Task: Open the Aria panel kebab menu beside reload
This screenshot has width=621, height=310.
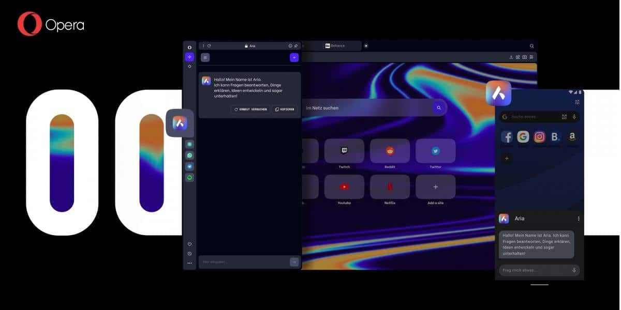Action: [203, 46]
